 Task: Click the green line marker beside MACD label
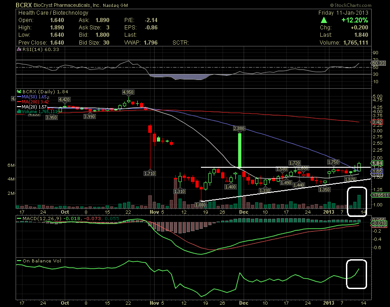pos(19,219)
